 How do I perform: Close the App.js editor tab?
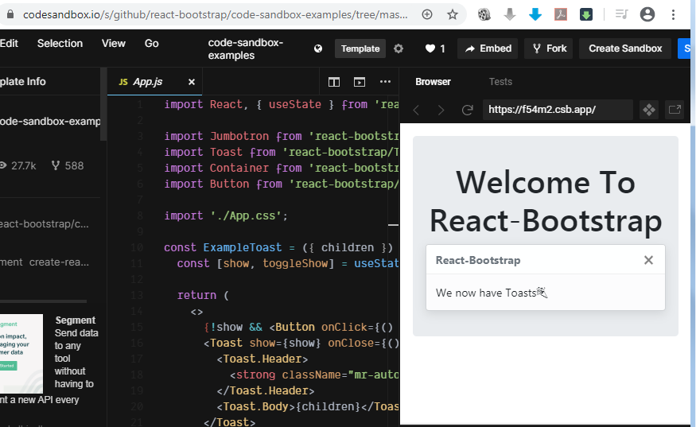click(192, 82)
